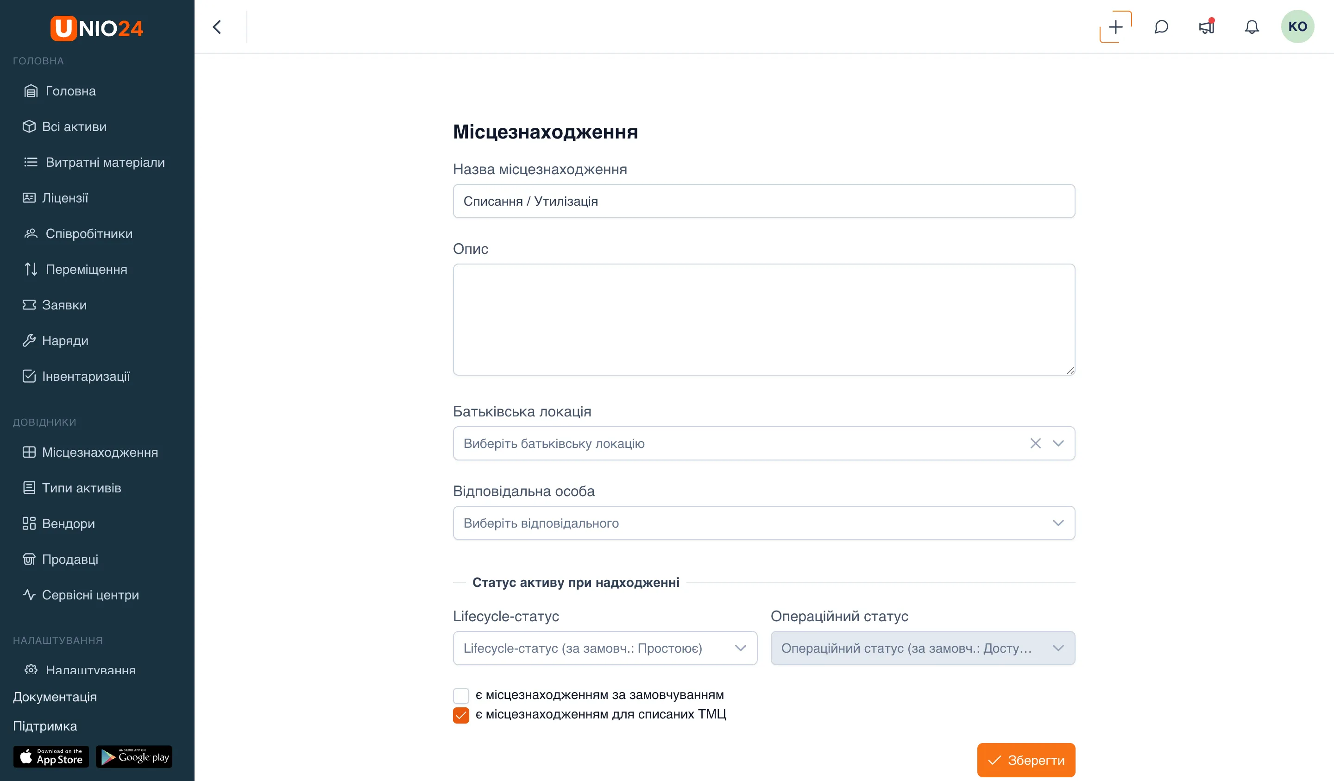This screenshot has height=781, width=1334.
Task: Open announcements megaphone icon
Action: click(x=1207, y=27)
